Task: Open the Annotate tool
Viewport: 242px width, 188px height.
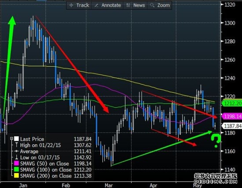Action: coord(107,5)
